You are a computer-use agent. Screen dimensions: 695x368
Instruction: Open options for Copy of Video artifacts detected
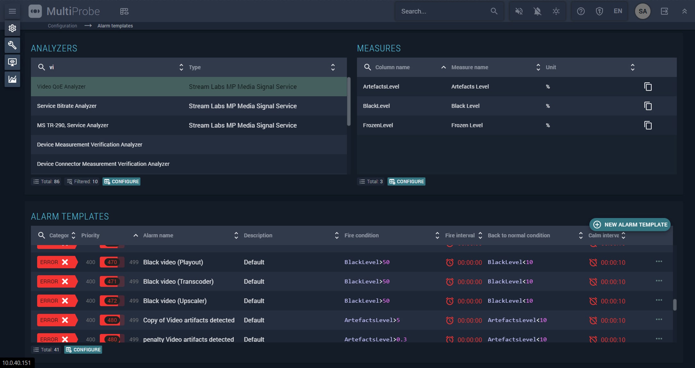point(659,319)
